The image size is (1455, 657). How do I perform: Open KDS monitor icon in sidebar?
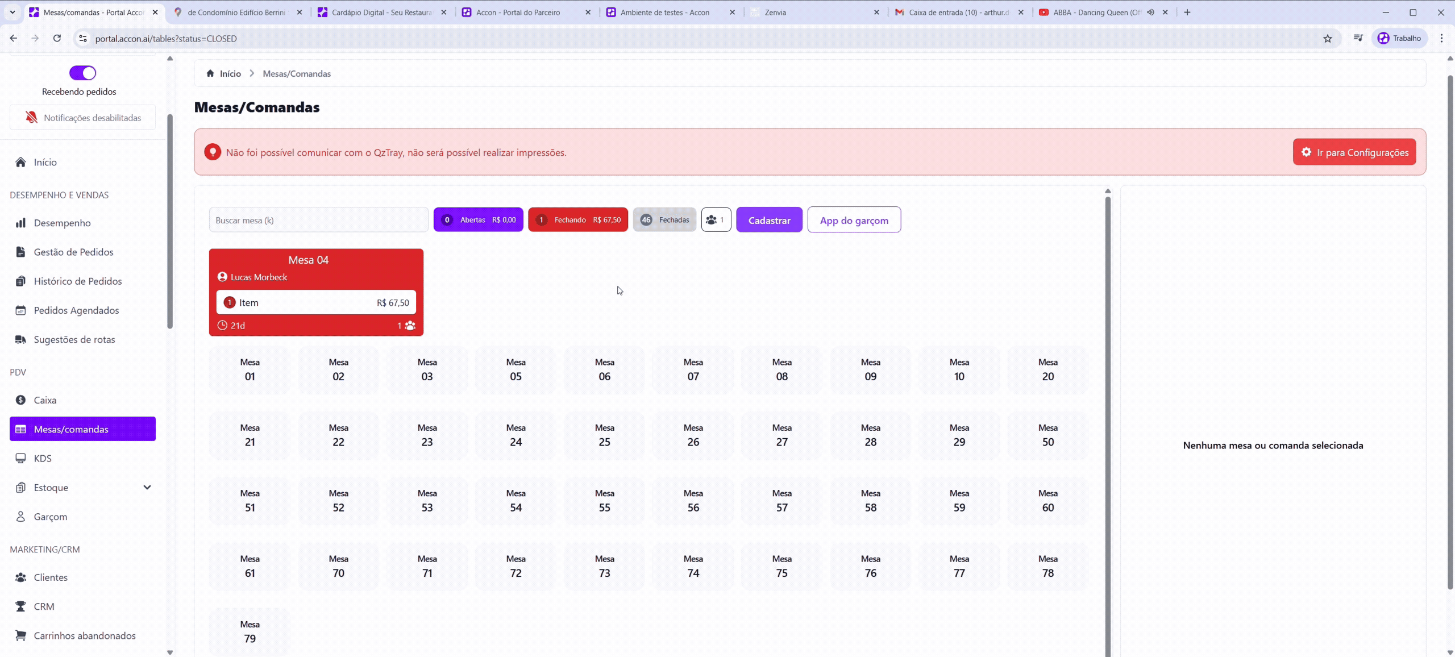tap(20, 458)
